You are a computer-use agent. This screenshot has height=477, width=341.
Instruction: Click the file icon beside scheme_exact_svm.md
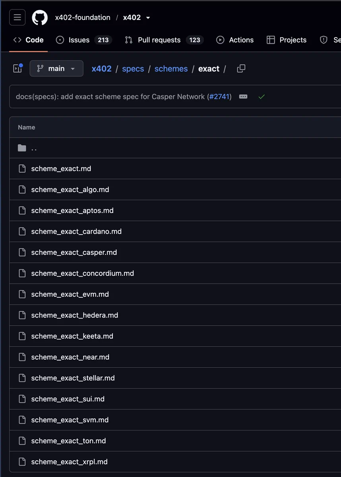[x=22, y=420]
